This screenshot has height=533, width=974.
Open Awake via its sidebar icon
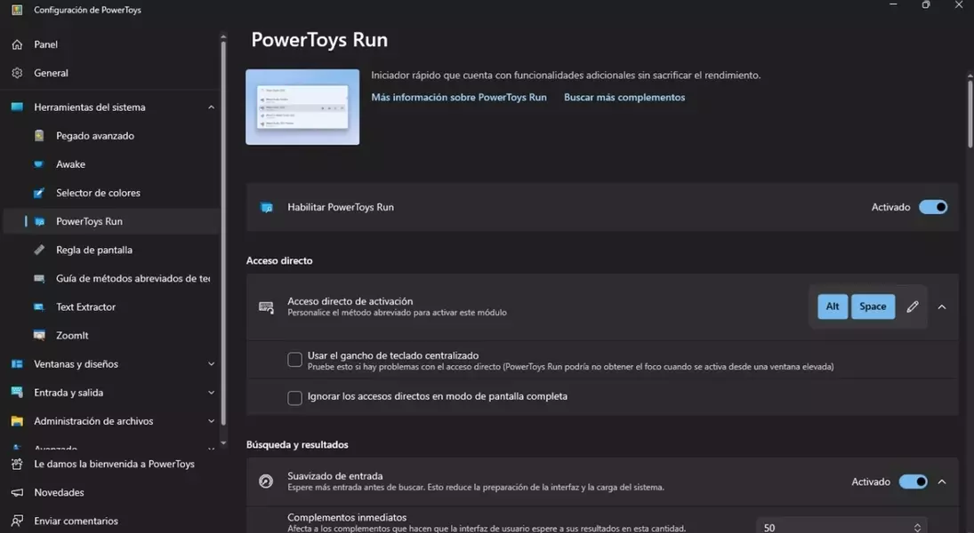[x=39, y=164]
